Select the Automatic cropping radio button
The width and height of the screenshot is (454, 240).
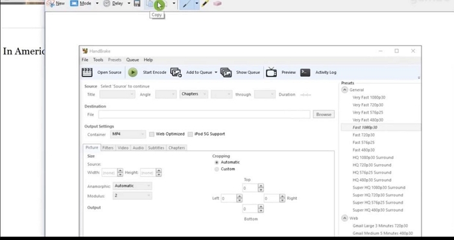217,162
